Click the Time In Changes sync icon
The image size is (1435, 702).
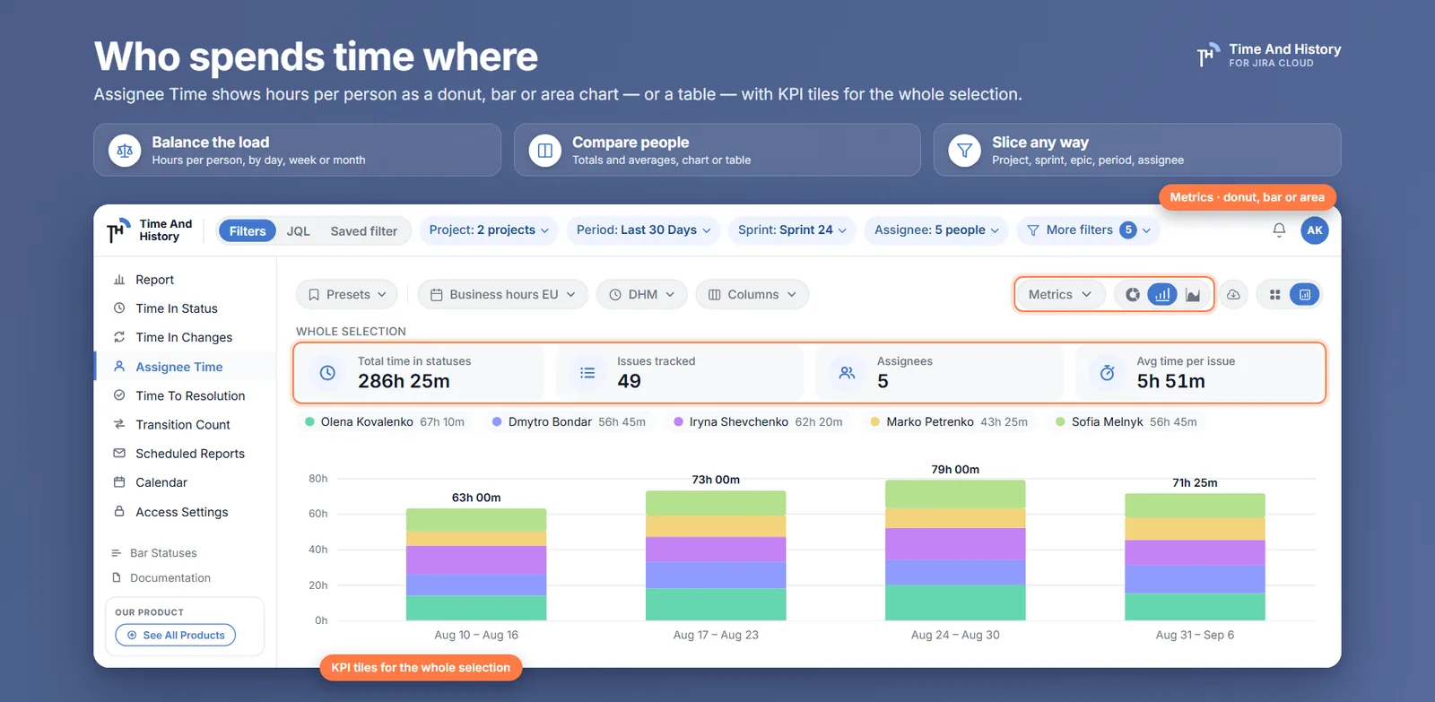click(119, 337)
